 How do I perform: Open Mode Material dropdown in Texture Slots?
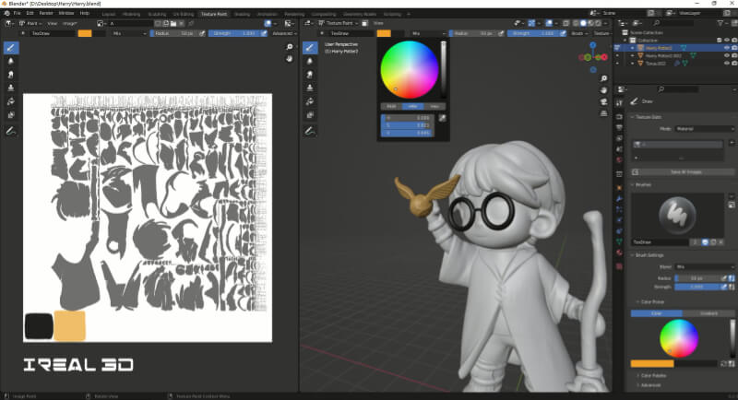click(705, 129)
